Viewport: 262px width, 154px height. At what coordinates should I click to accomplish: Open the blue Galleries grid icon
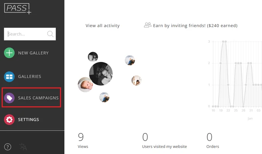9,77
